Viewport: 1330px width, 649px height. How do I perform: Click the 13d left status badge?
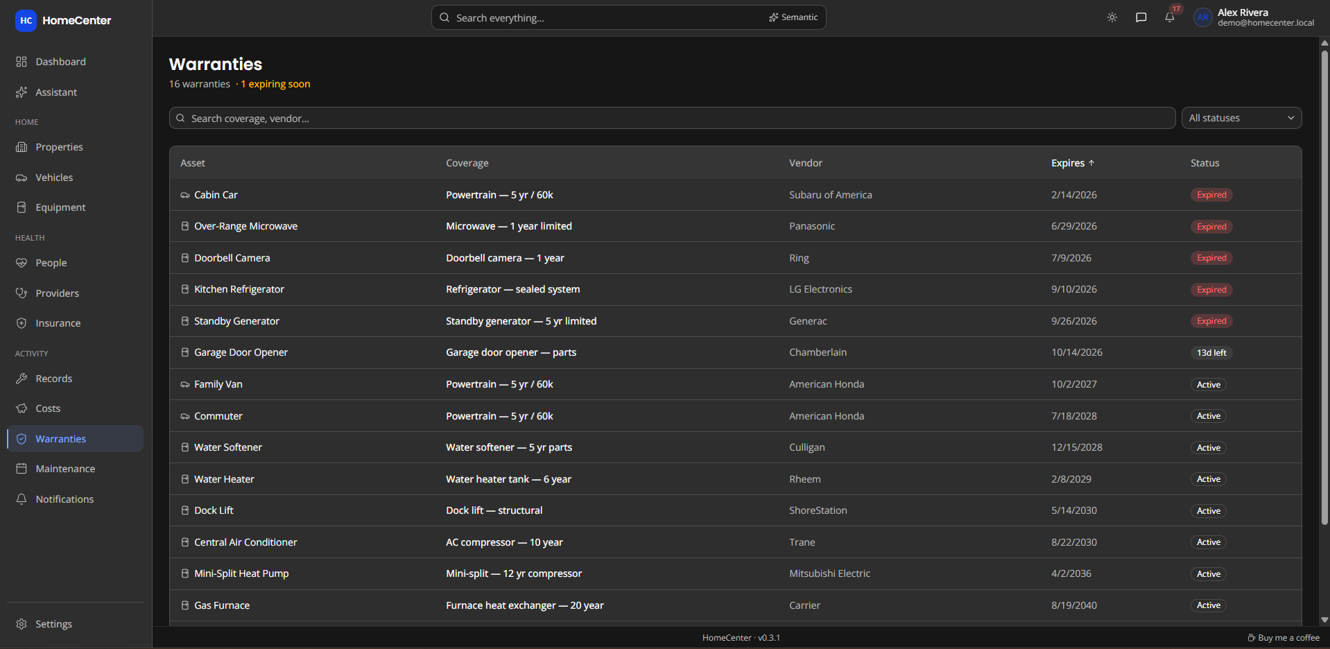tap(1211, 353)
